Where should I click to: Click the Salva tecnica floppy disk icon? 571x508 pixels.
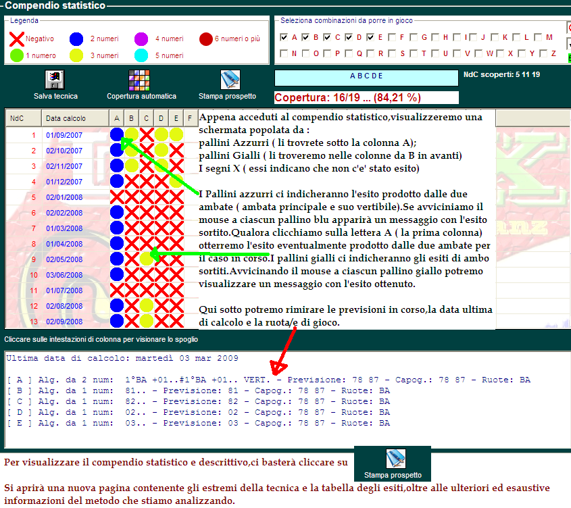point(55,80)
